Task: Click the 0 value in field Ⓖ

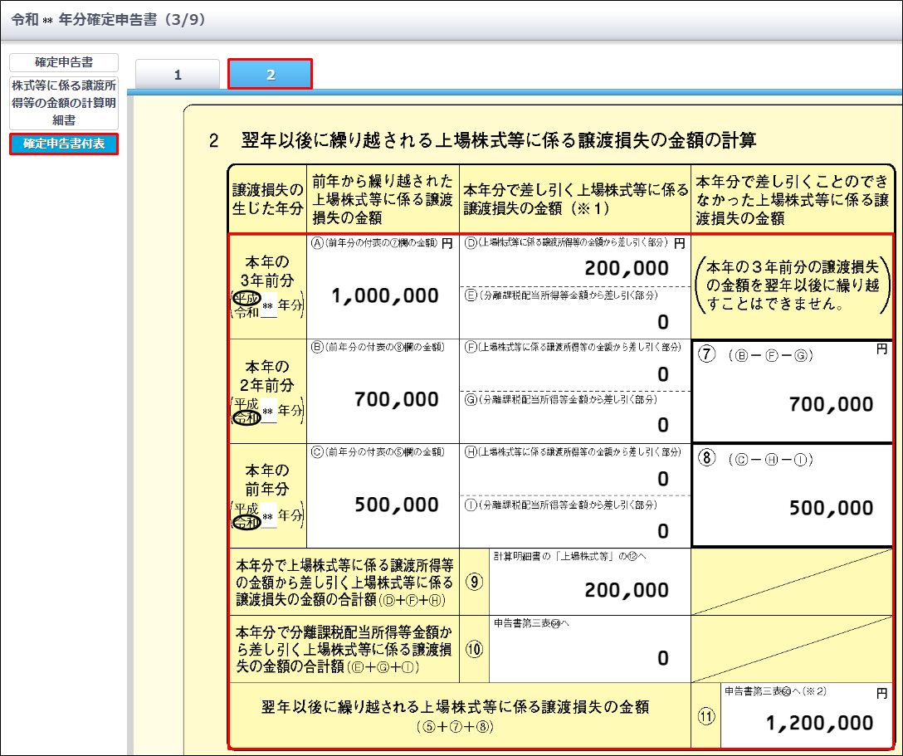Action: click(663, 426)
